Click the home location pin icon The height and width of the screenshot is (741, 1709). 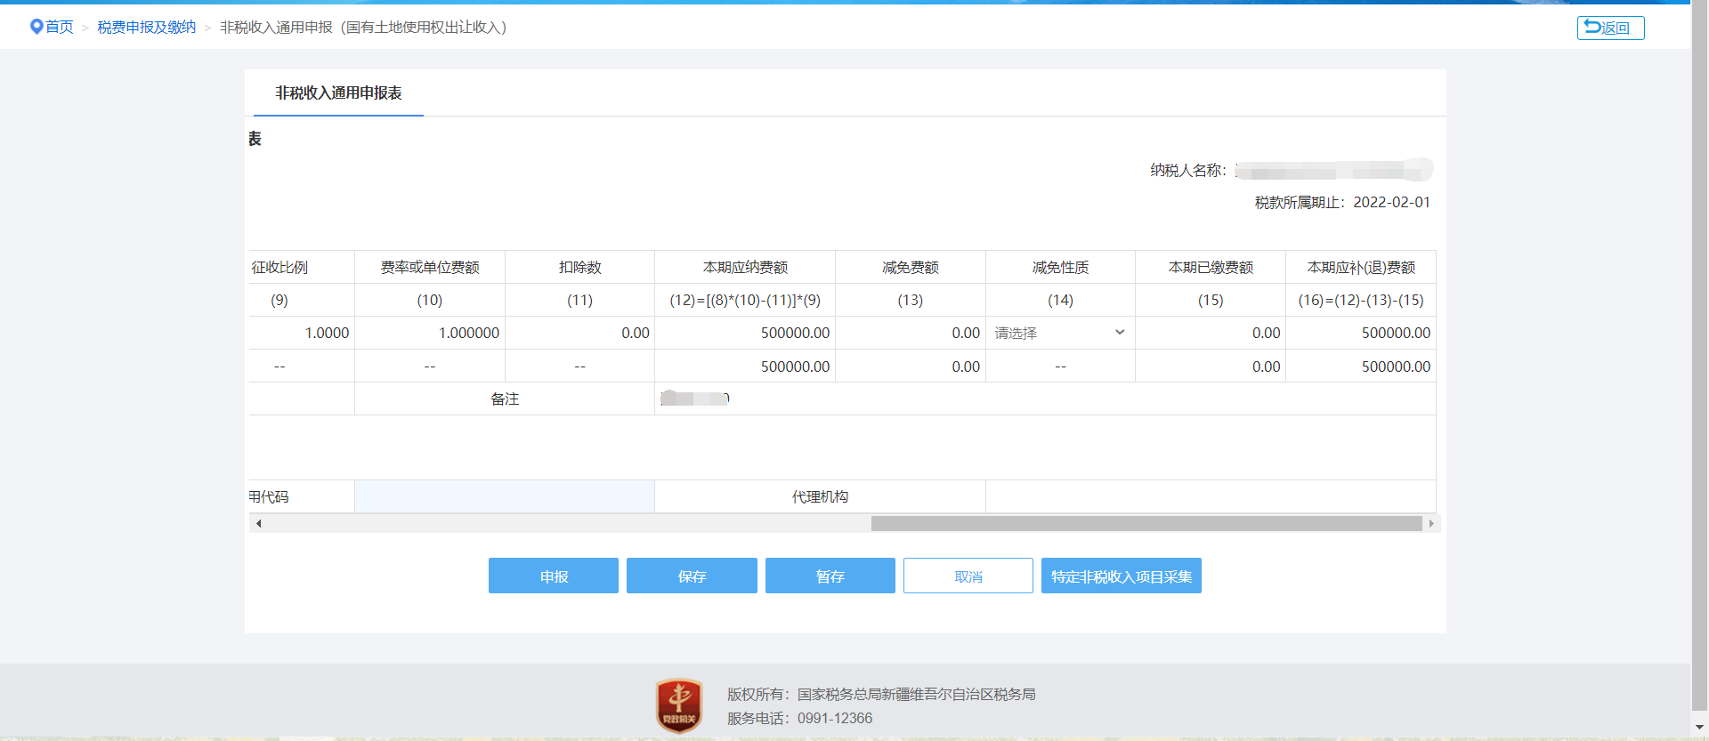36,27
